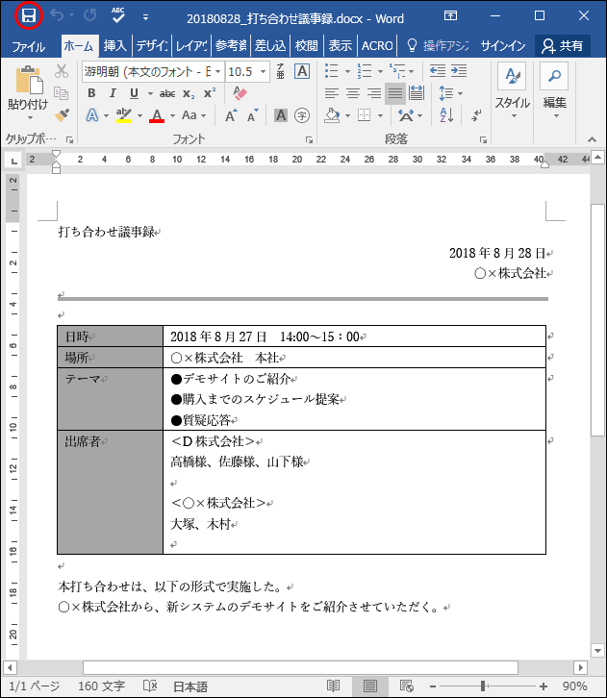Viewport: 607px width, 698px height.
Task: Click the enclosed character 字 icon
Action: 302,115
